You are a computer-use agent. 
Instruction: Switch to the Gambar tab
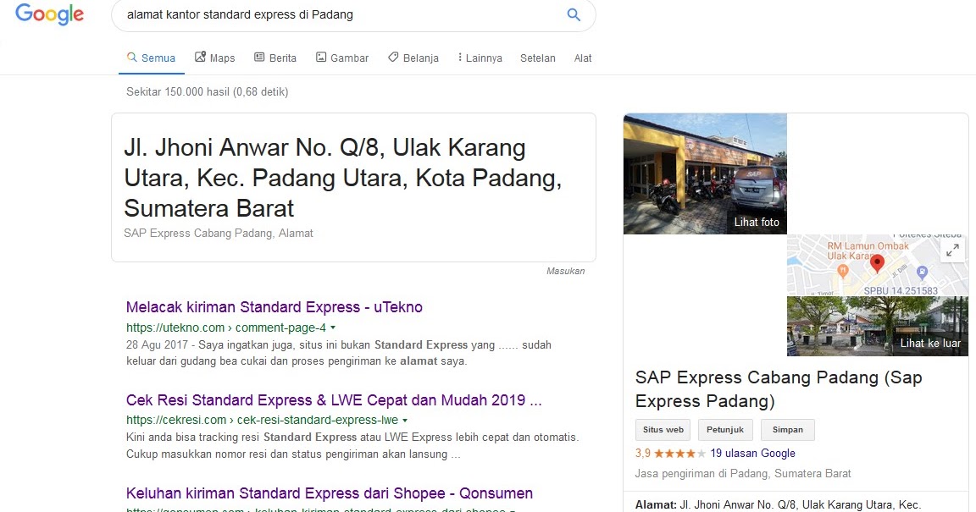point(342,58)
